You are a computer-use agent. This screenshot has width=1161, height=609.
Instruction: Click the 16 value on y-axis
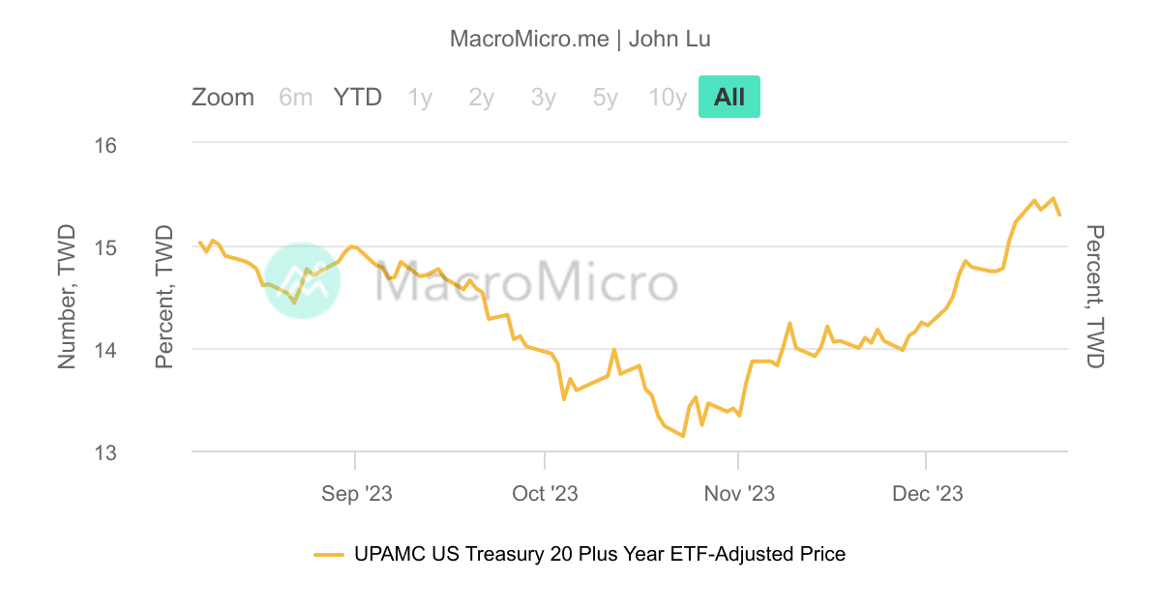coord(104,146)
